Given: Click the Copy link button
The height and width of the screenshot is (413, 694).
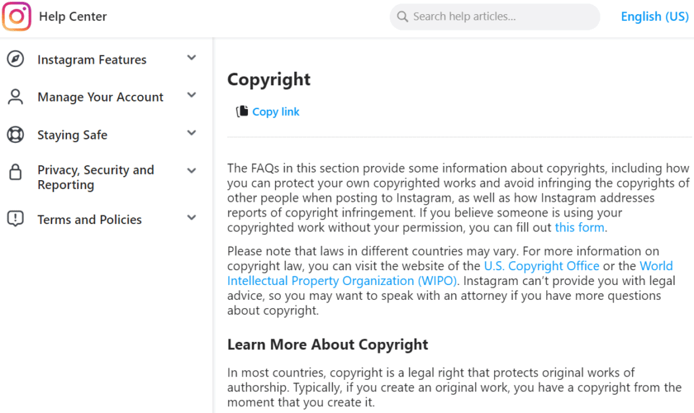Looking at the screenshot, I should coord(275,112).
